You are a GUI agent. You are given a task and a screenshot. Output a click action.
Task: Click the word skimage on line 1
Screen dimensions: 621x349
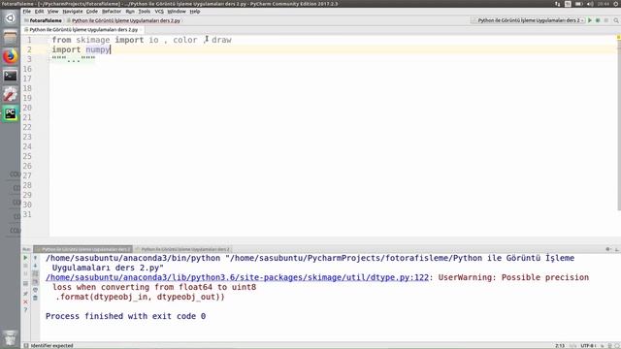tap(93, 40)
